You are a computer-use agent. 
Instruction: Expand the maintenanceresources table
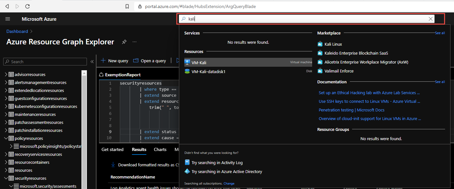pos(6,114)
